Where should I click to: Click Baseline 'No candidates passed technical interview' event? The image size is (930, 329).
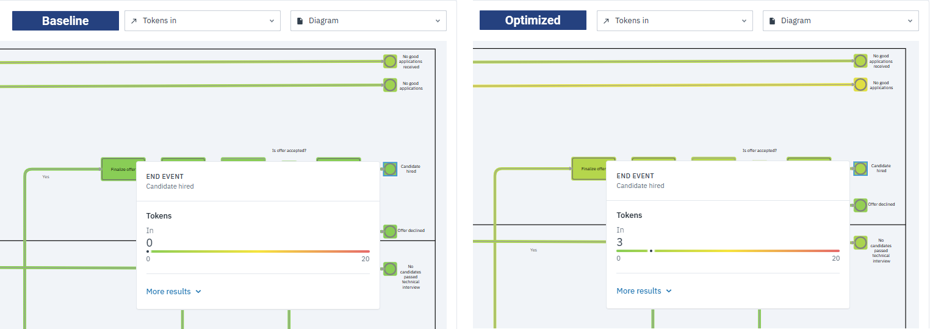click(390, 269)
